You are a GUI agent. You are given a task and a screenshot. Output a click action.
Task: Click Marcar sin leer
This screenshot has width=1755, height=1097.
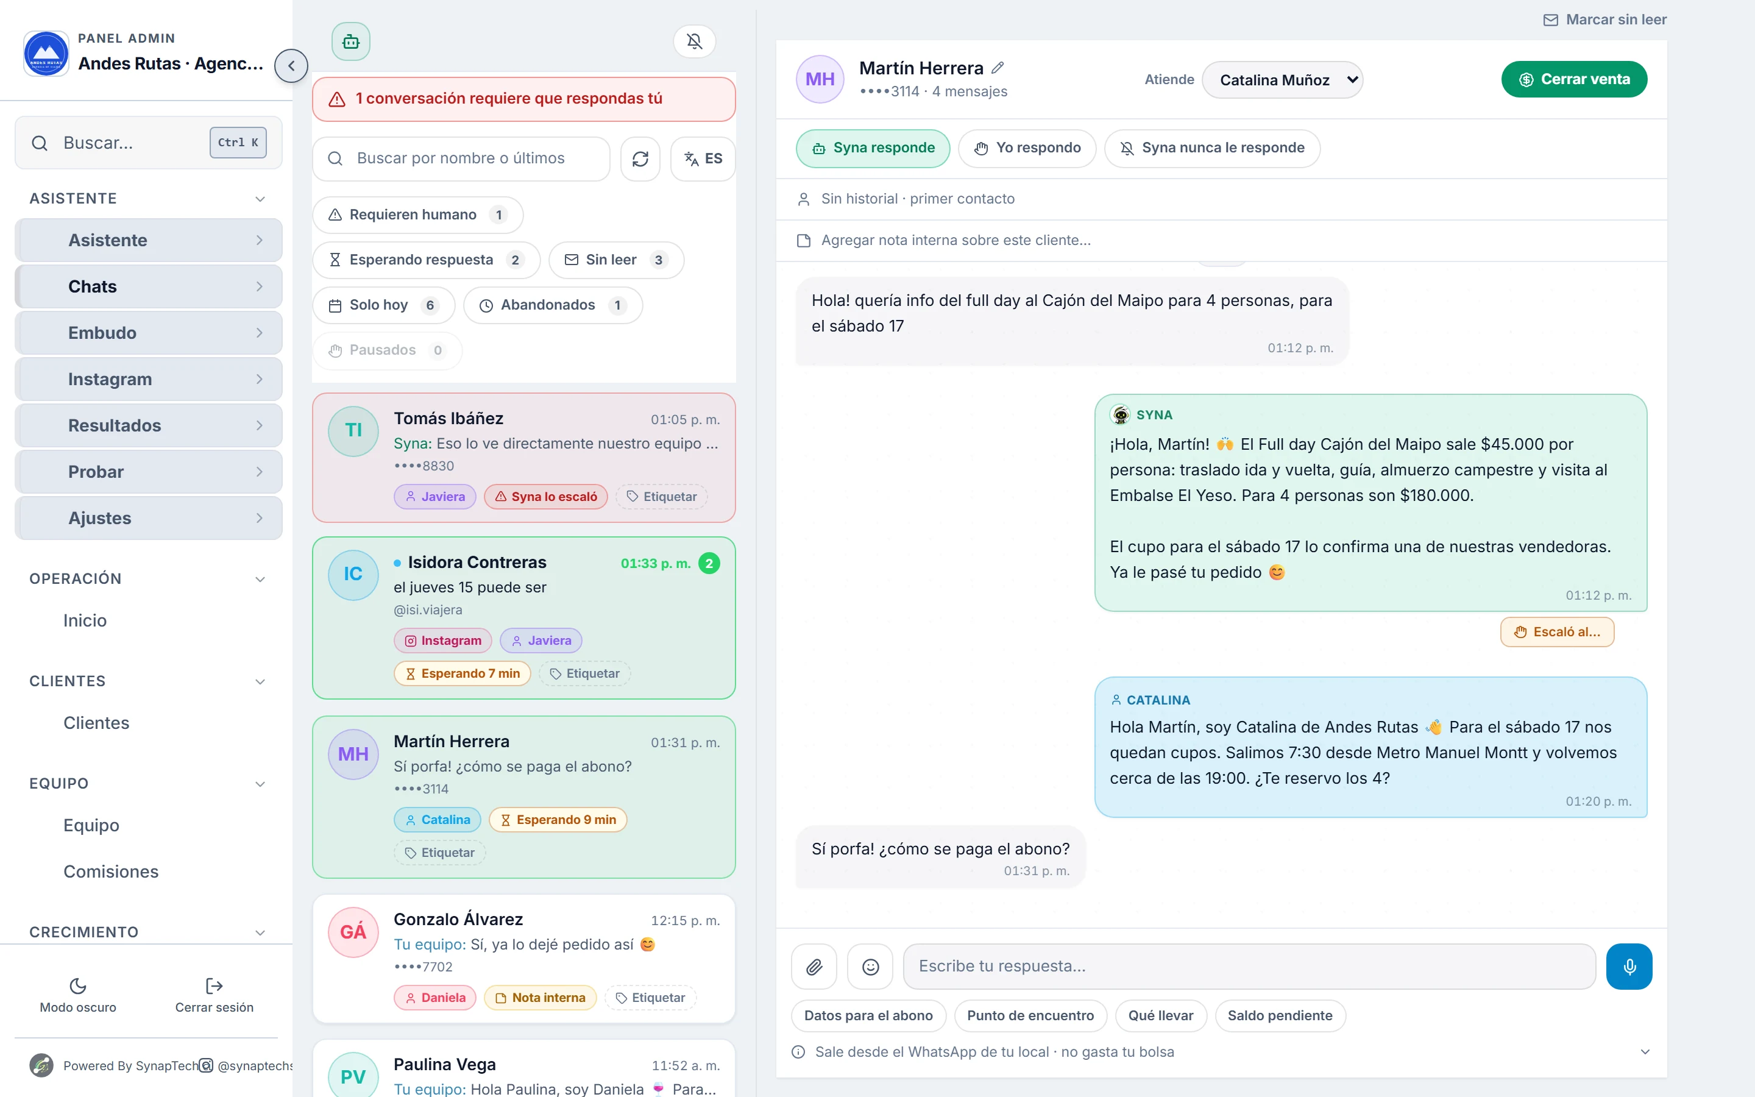point(1604,20)
